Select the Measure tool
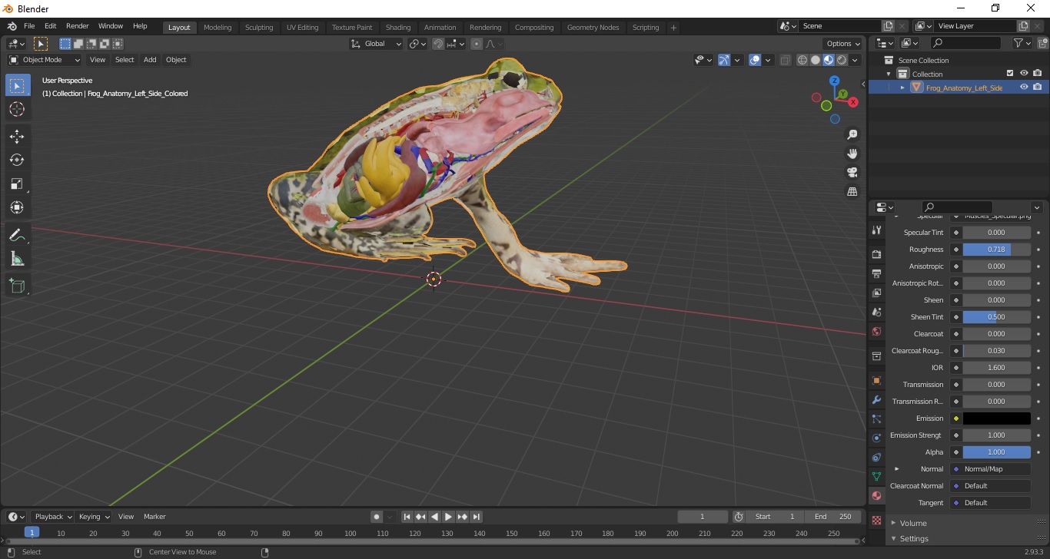This screenshot has width=1050, height=559. pyautogui.click(x=17, y=259)
